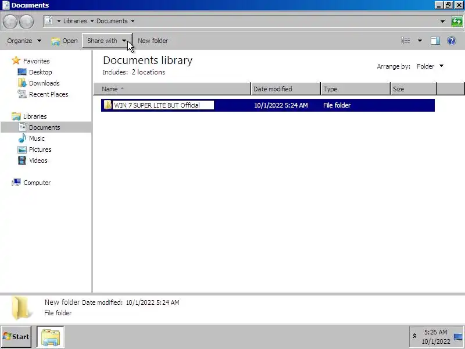Screen dimensions: 465x349
Task: Sort by Date modified column header
Action: [285, 89]
